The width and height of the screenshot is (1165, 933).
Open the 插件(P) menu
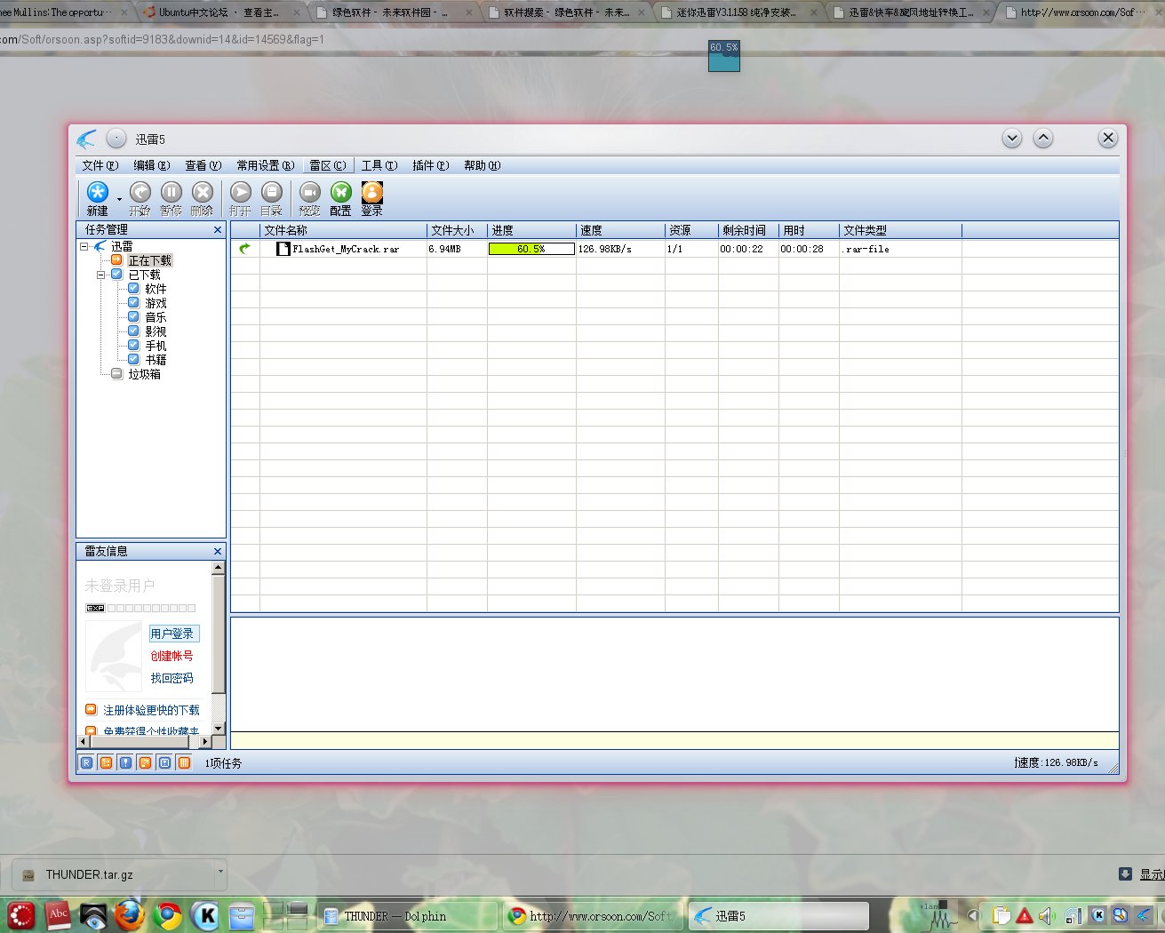pos(430,165)
